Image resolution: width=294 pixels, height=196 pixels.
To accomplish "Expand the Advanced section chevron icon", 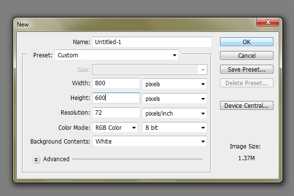I will click(36, 159).
